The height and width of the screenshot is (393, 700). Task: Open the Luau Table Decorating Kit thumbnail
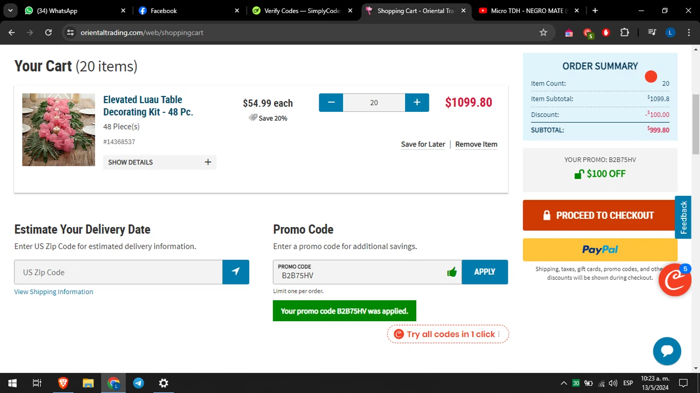(58, 130)
